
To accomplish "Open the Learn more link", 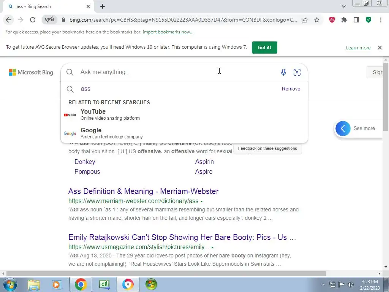I will click(358, 48).
